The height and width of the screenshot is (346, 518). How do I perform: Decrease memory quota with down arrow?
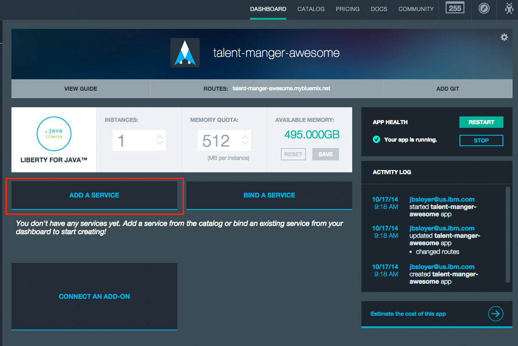[x=245, y=143]
